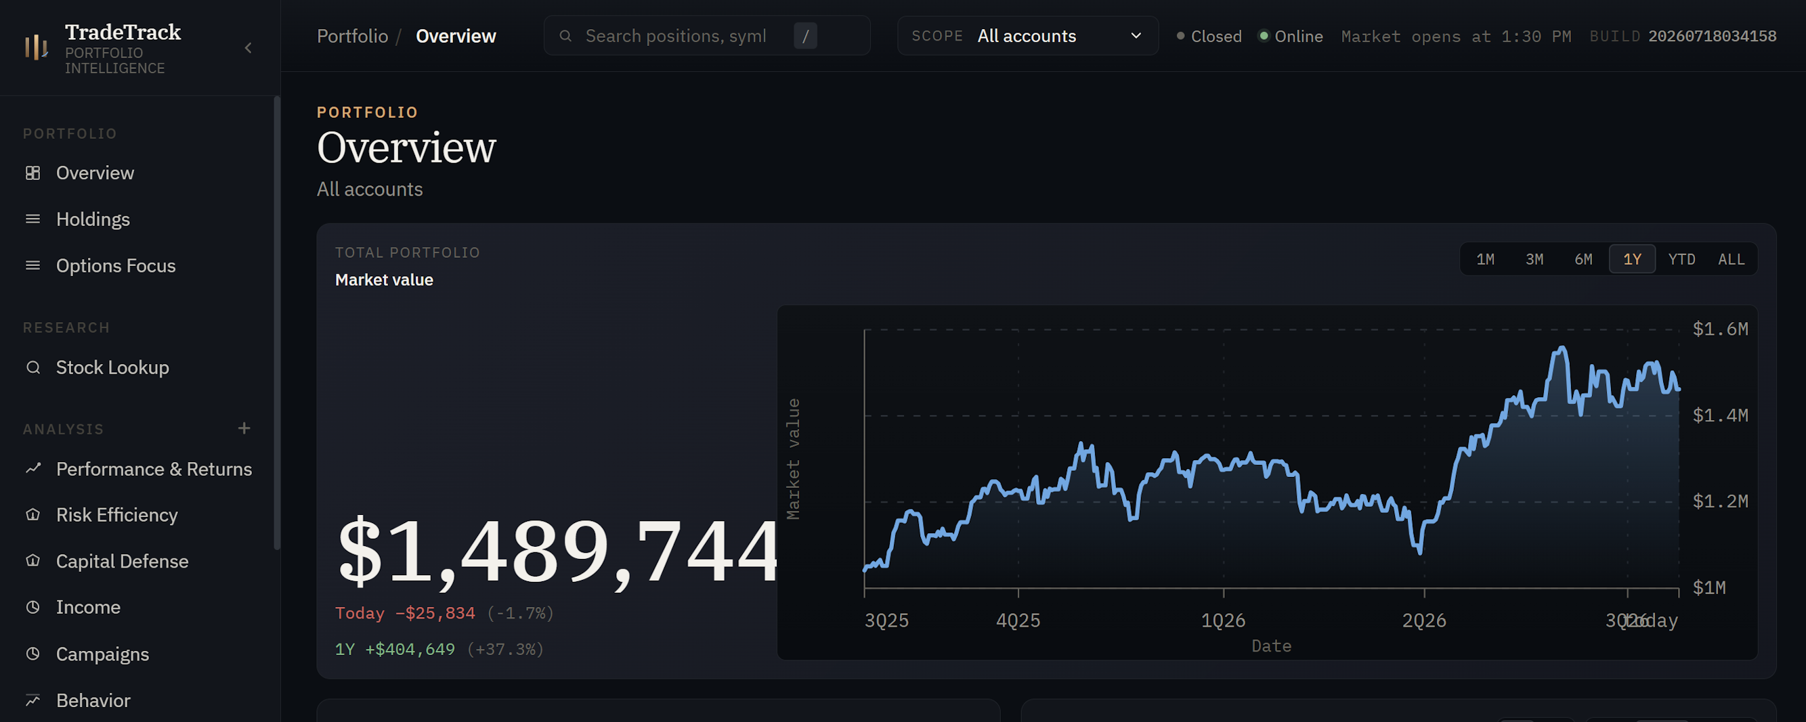Click the Scope dropdown chevron arrow
1806x722 pixels.
1136,36
